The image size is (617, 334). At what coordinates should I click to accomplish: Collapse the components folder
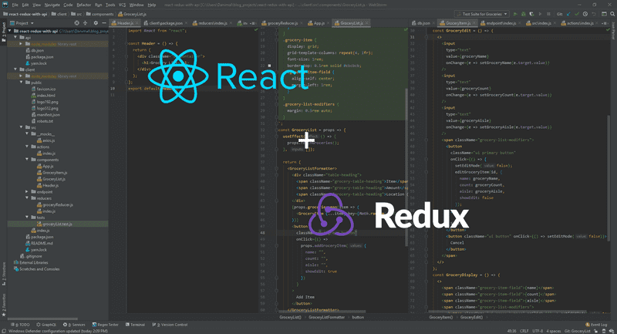click(x=27, y=160)
